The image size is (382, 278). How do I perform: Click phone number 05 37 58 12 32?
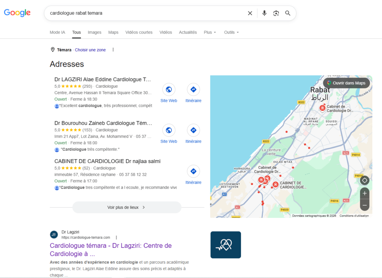(133, 175)
